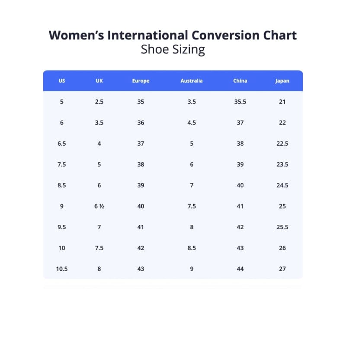Select the US size 10.5 cell
The width and height of the screenshot is (346, 346).
click(x=62, y=269)
